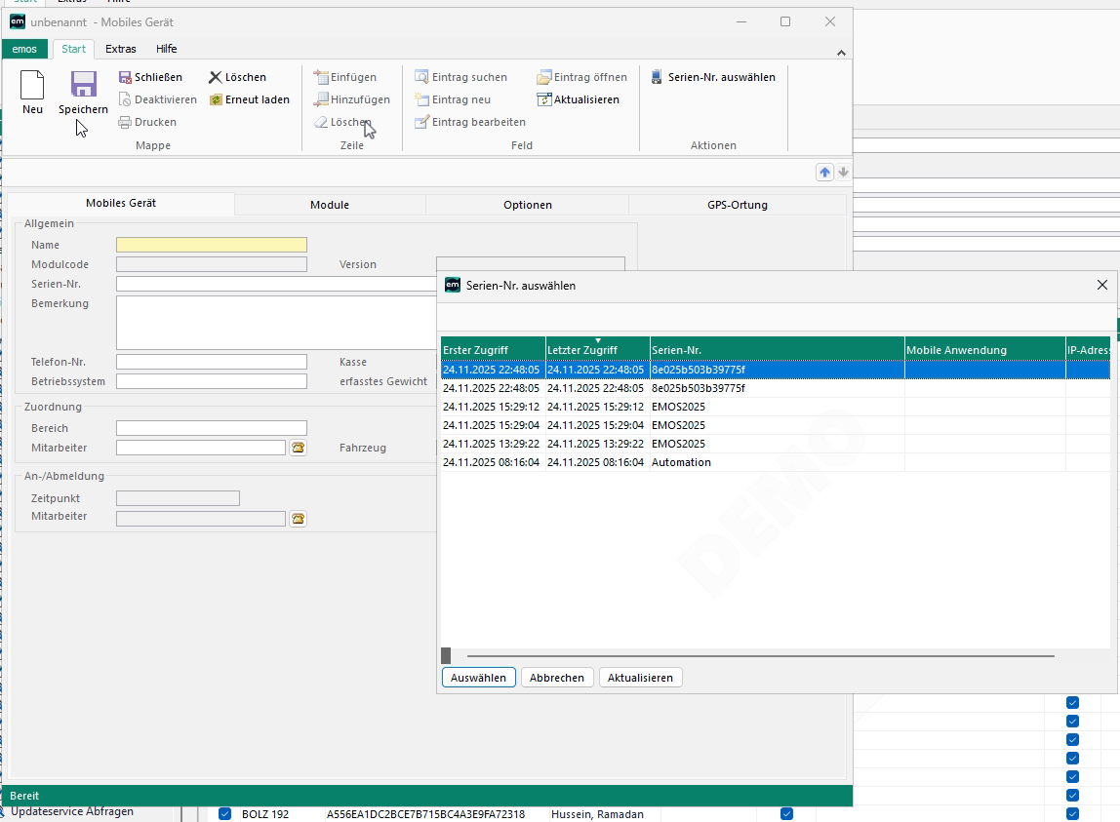Select the Automation serial number row
This screenshot has height=822, width=1120.
point(681,462)
